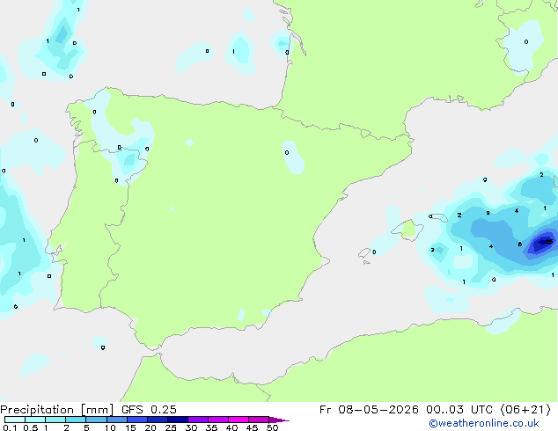
Task: Click the "6" value beside the dark blue peak
Action: (x=520, y=244)
